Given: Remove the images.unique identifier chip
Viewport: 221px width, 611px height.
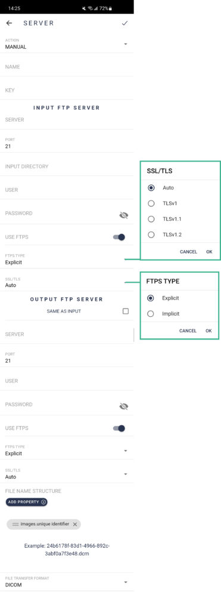Looking at the screenshot, I should click(x=74, y=524).
